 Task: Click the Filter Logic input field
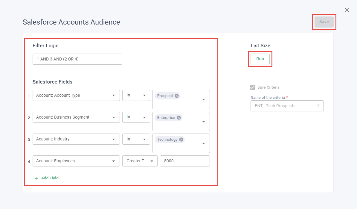[77, 59]
